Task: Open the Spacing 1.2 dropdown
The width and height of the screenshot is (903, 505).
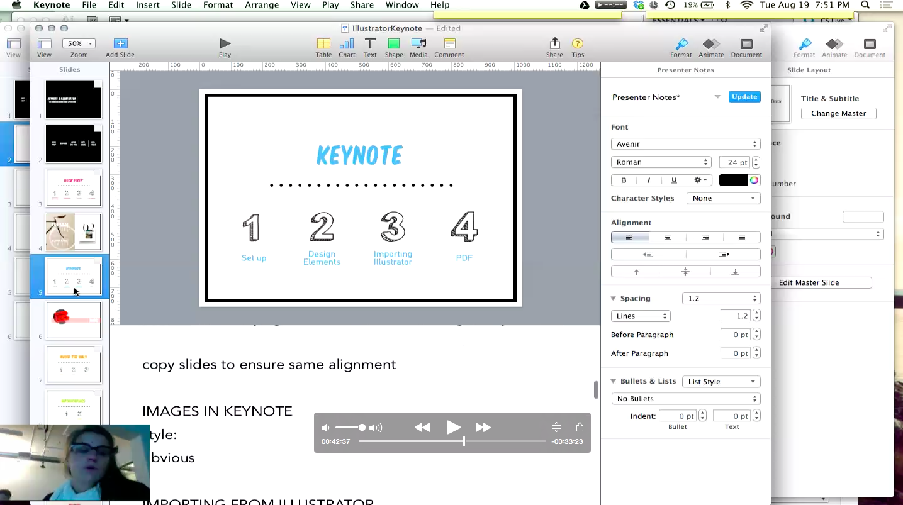Action: pos(721,299)
